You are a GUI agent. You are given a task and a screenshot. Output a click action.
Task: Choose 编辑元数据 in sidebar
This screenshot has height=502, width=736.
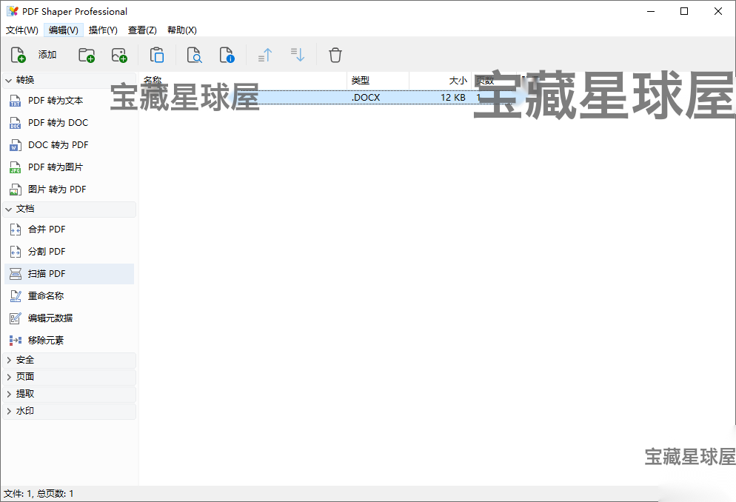pos(69,318)
